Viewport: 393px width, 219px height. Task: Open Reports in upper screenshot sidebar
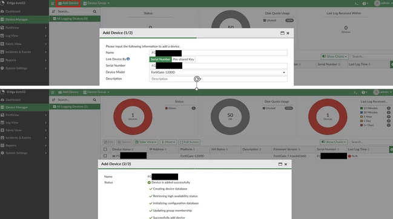(x=24, y=60)
